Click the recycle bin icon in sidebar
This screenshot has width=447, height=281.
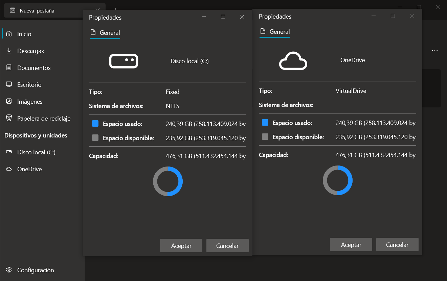[x=9, y=118]
